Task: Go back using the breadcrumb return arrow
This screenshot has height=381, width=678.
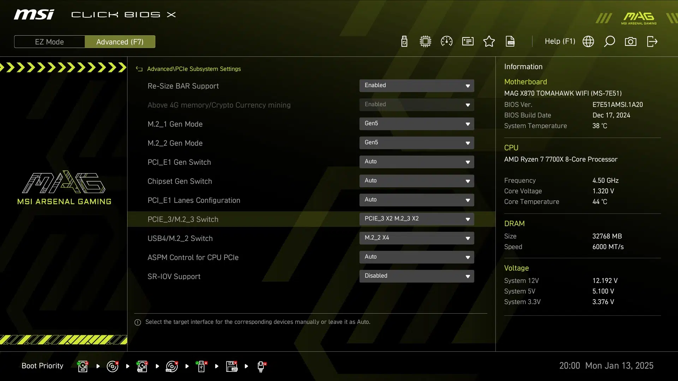Action: 139,69
